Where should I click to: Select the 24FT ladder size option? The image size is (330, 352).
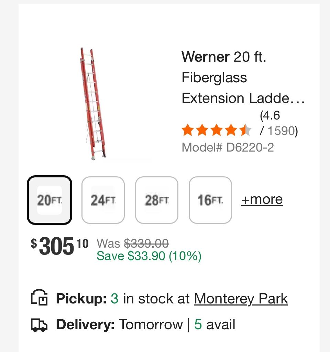point(103,200)
